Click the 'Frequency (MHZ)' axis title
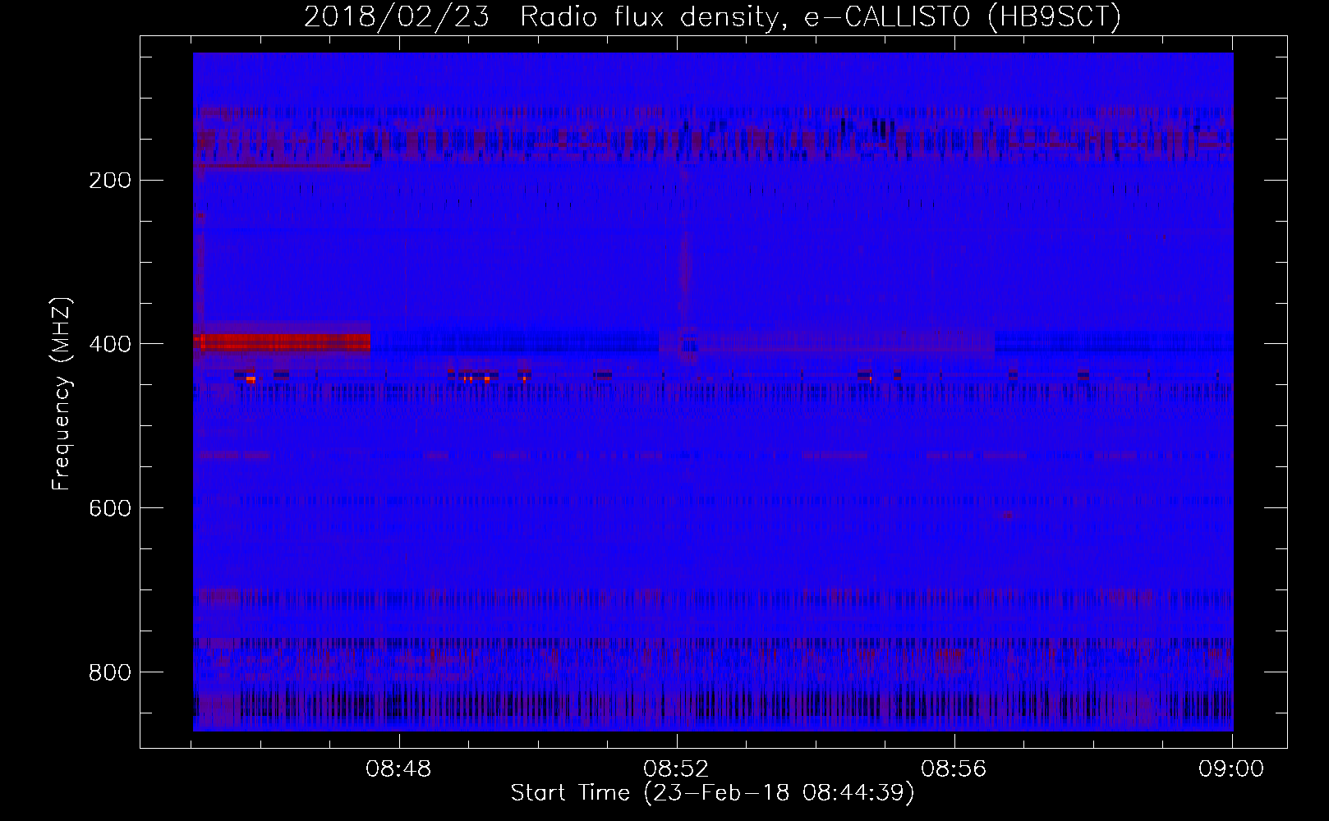The height and width of the screenshot is (821, 1329). pyautogui.click(x=62, y=394)
